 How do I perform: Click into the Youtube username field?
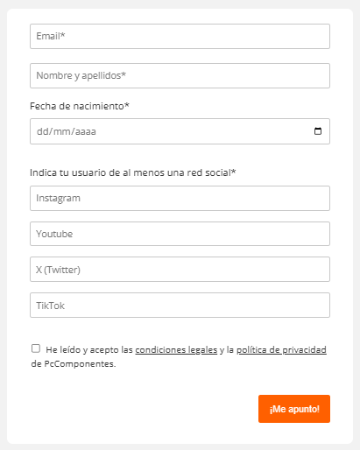(180, 234)
